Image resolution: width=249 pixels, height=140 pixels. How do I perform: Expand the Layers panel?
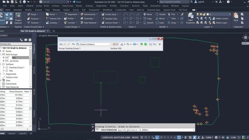(208, 27)
